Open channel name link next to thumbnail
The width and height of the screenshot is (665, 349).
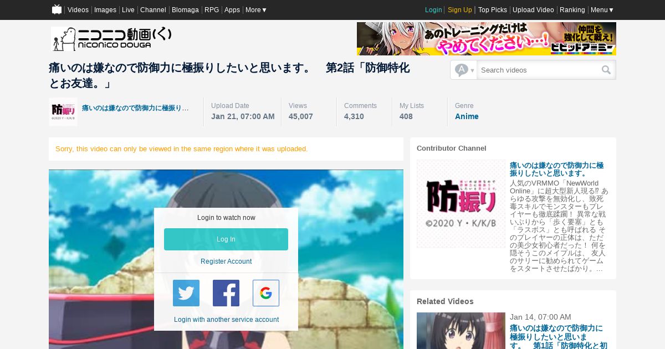tap(135, 108)
